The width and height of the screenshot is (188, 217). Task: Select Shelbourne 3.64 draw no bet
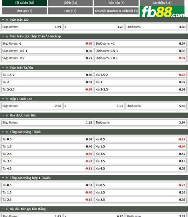pos(141,122)
